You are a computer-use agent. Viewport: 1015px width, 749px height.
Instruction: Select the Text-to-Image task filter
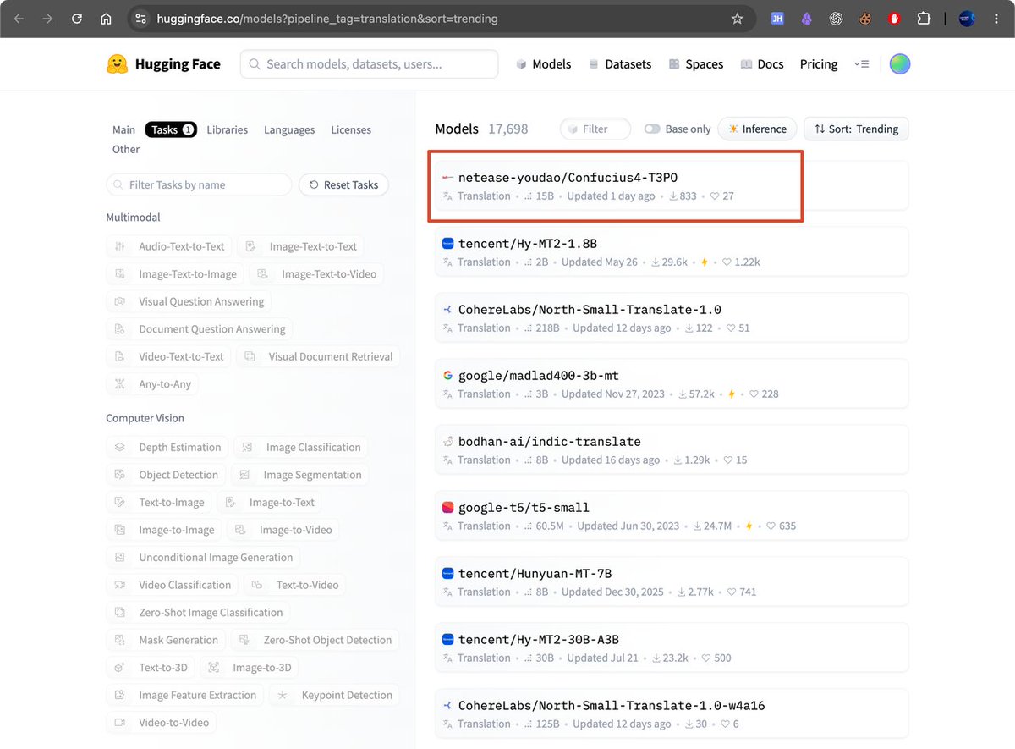[160, 503]
